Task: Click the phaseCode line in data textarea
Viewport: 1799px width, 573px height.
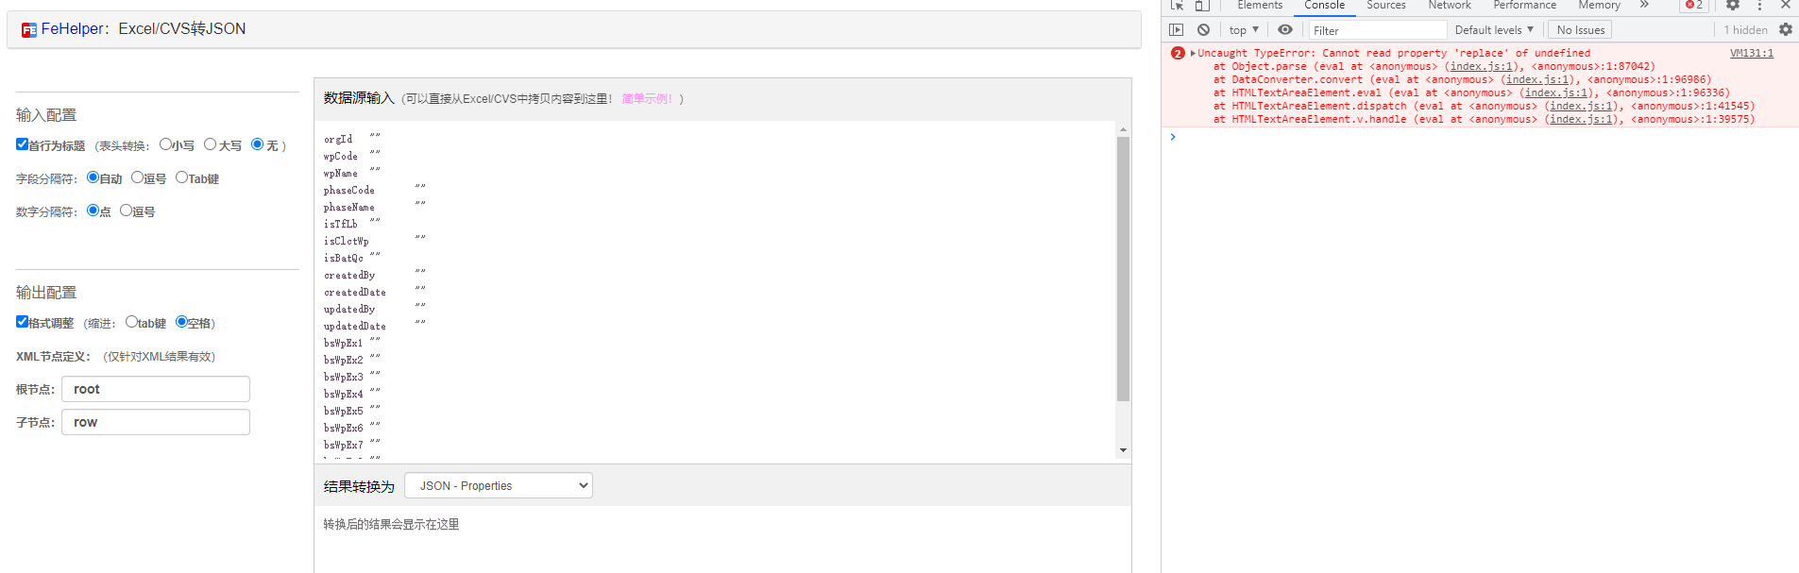Action: pyautogui.click(x=375, y=191)
